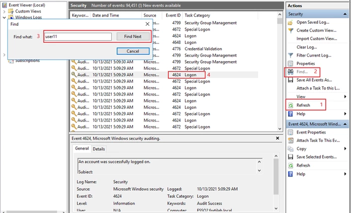Click the Open Saved Log action text

[x=313, y=22]
